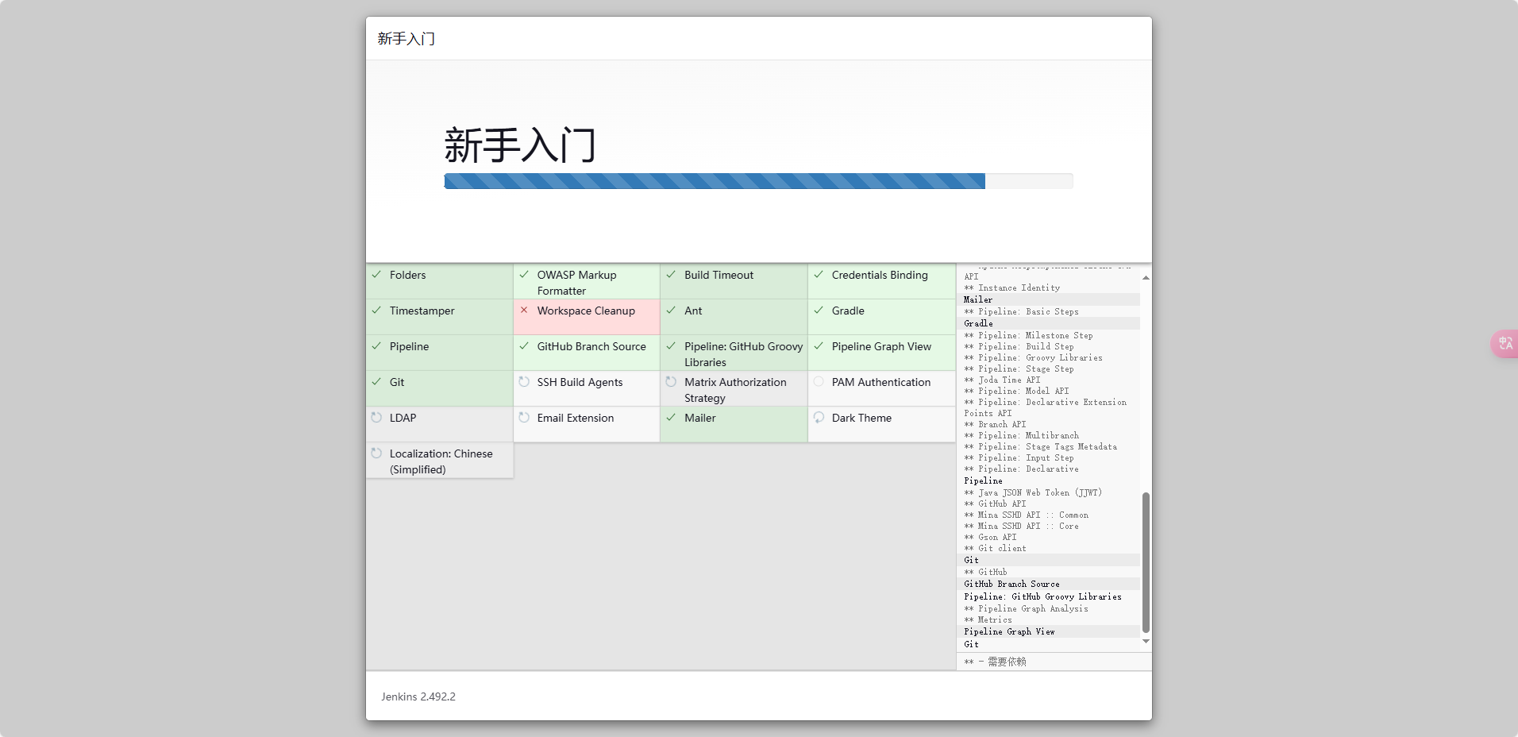Click the checkmark icon beside Pipeline Graph View

(819, 346)
